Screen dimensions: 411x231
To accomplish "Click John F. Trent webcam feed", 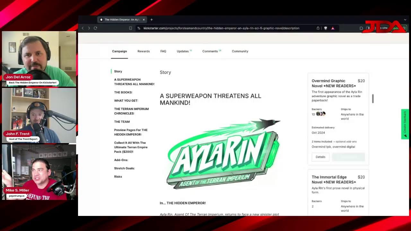I will click(x=39, y=116).
